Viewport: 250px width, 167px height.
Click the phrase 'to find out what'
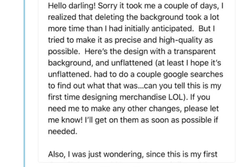77,86
